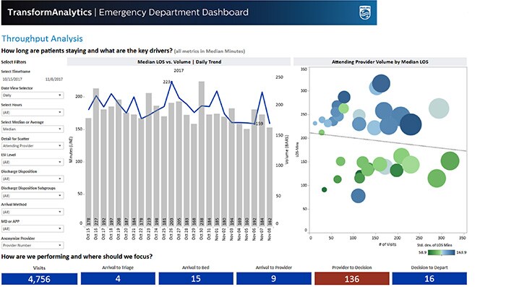The width and height of the screenshot is (506, 287).
Task: Select the Arrival to Bed 15 tile
Action: pyautogui.click(x=196, y=278)
